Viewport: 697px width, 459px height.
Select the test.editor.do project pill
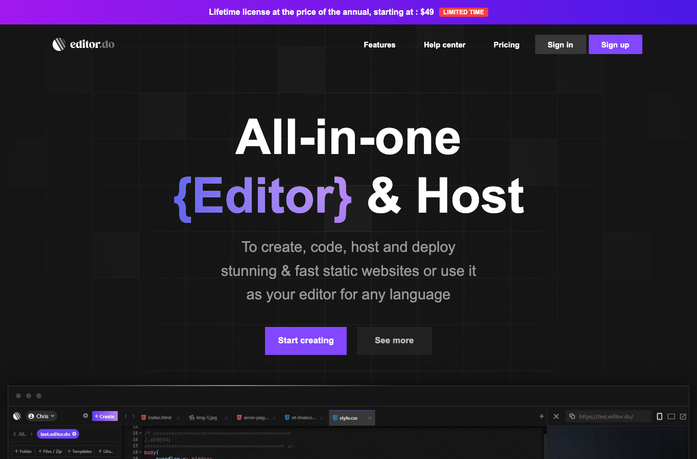(58, 434)
